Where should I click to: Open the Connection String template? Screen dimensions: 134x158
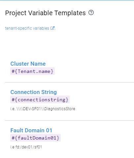tap(34, 92)
